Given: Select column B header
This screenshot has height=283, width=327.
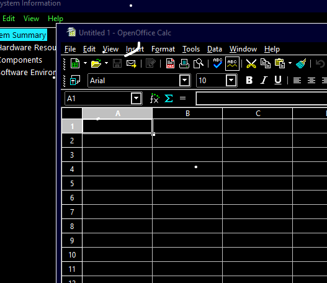Looking at the screenshot, I should [187, 114].
